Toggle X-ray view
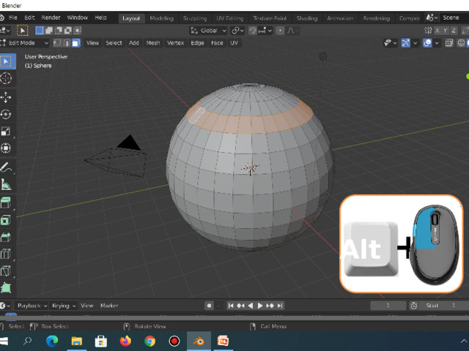This screenshot has height=351, width=469. pyautogui.click(x=448, y=43)
